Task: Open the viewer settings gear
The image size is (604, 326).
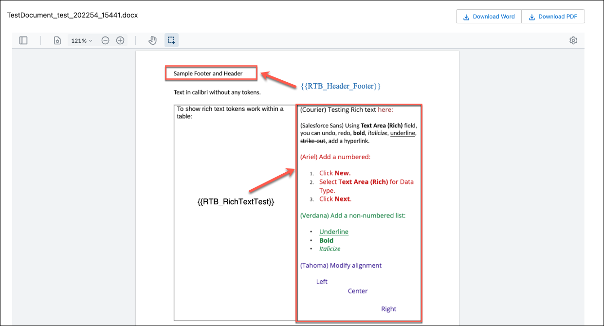Action: coord(573,40)
